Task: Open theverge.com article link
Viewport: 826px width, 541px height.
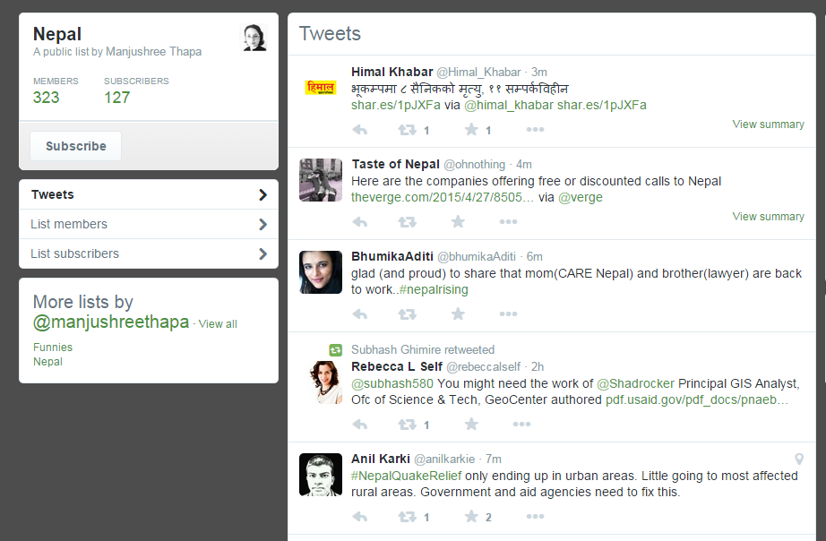Action: coord(443,198)
